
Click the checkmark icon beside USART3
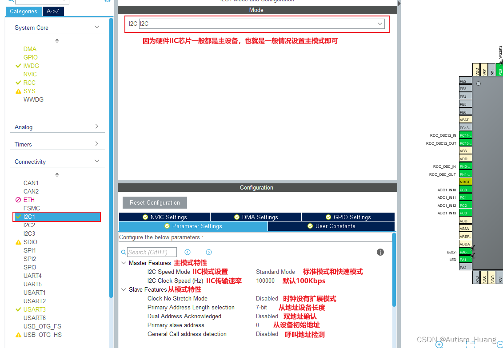[x=18, y=309]
